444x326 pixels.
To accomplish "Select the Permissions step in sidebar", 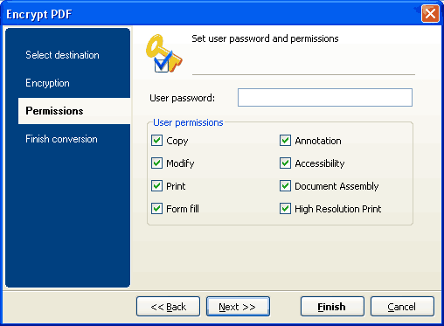I will pos(74,111).
